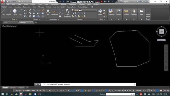170x96 pixels.
Task: Open the Start file tab
Action: click(x=6, y=22)
